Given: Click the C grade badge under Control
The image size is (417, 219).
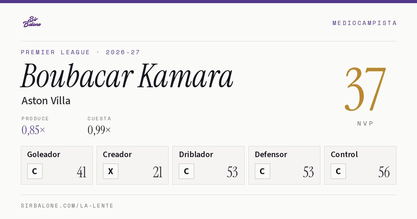Looking at the screenshot, I should click(338, 171).
